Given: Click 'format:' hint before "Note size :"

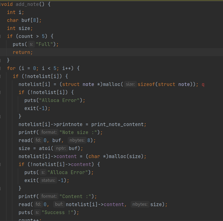Looking at the screenshot, I should [x=49, y=132].
